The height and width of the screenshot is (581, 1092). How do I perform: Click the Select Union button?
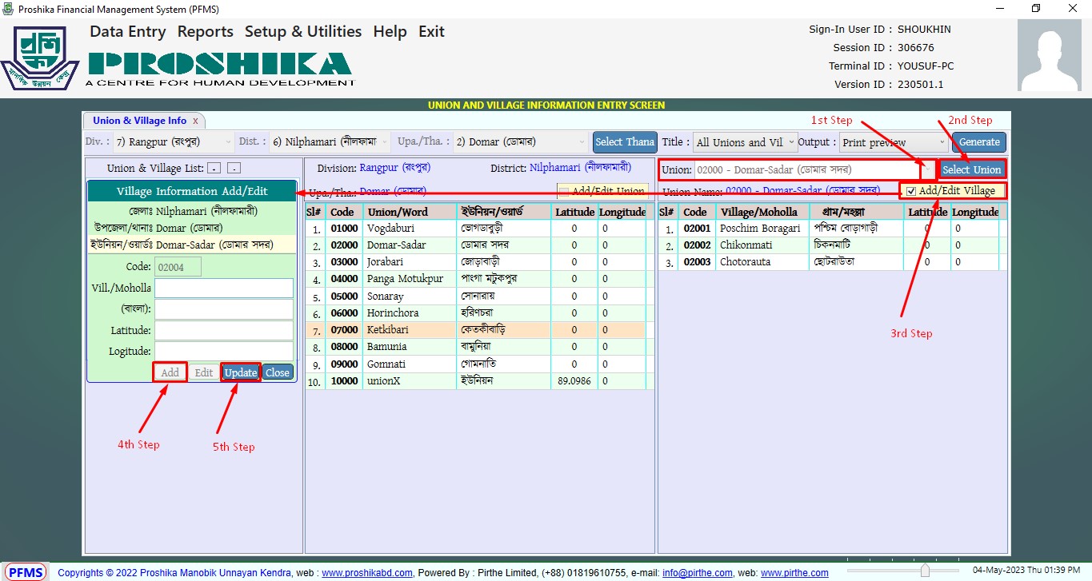[x=971, y=169]
